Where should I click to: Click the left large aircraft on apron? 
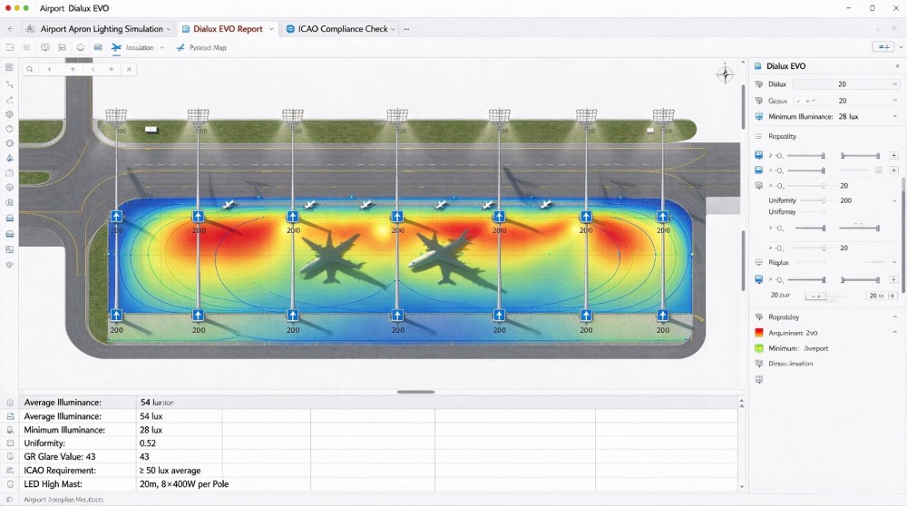tap(331, 257)
